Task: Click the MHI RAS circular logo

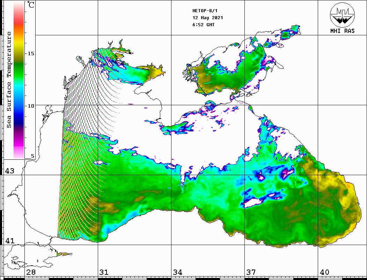Action: [342, 15]
